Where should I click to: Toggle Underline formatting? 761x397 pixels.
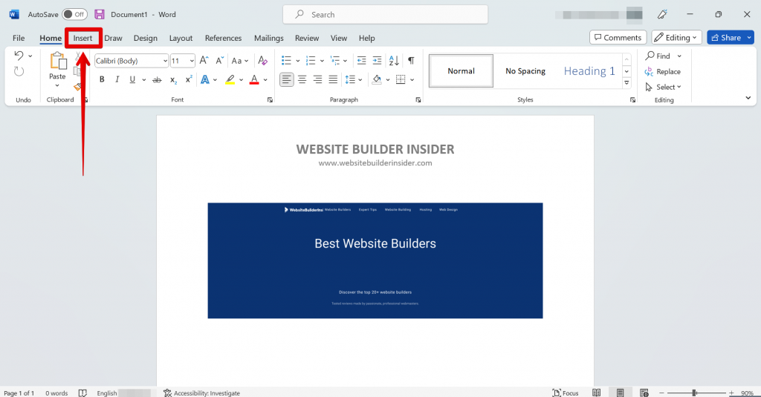click(132, 79)
